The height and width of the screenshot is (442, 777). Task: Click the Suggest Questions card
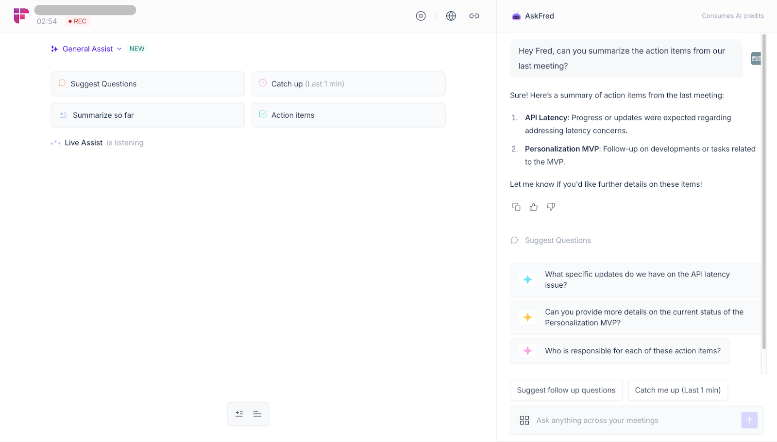[148, 84]
